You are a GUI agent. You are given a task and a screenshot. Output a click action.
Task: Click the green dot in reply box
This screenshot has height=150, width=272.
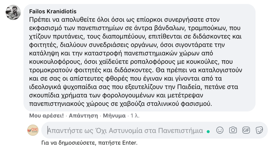(209, 131)
